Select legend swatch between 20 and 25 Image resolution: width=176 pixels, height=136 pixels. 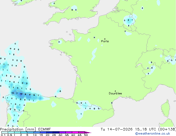coord(50,132)
